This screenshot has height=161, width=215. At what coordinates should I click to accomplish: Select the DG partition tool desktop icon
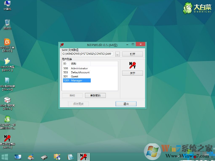coord(7,45)
